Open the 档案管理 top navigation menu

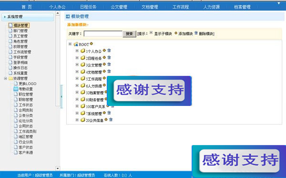(242, 7)
